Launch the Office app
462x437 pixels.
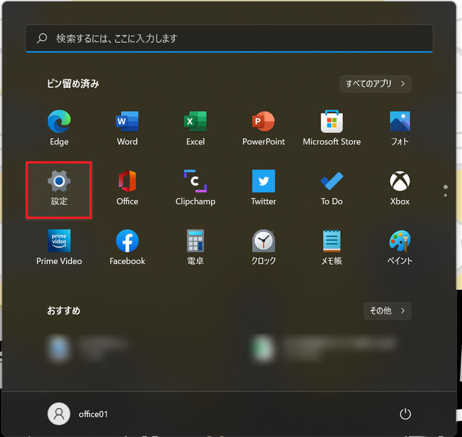click(127, 188)
